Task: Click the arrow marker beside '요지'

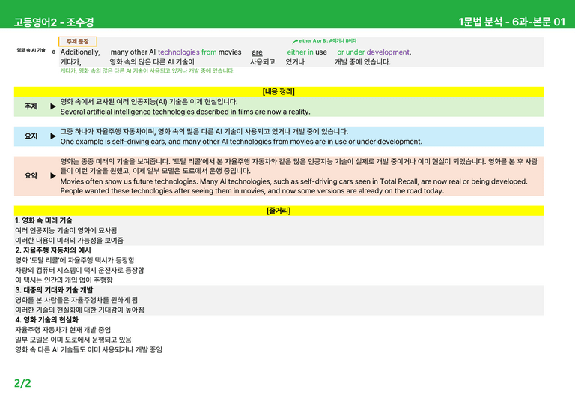Action: click(x=53, y=136)
